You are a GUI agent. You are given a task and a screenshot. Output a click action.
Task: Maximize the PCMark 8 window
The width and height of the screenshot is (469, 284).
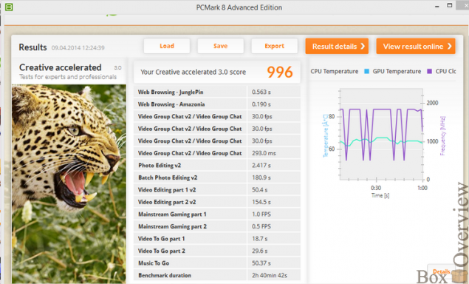[450, 5]
